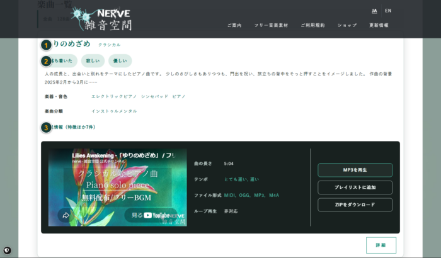Filter by the エレクトリックピアノ instrument
Image resolution: width=441 pixels, height=258 pixels.
pyautogui.click(x=114, y=96)
